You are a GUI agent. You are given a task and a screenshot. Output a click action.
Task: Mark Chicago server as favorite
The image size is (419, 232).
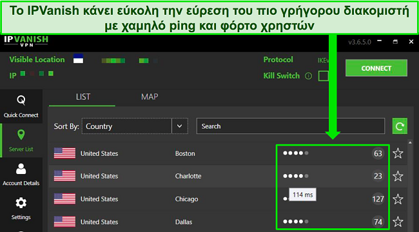[398, 199]
